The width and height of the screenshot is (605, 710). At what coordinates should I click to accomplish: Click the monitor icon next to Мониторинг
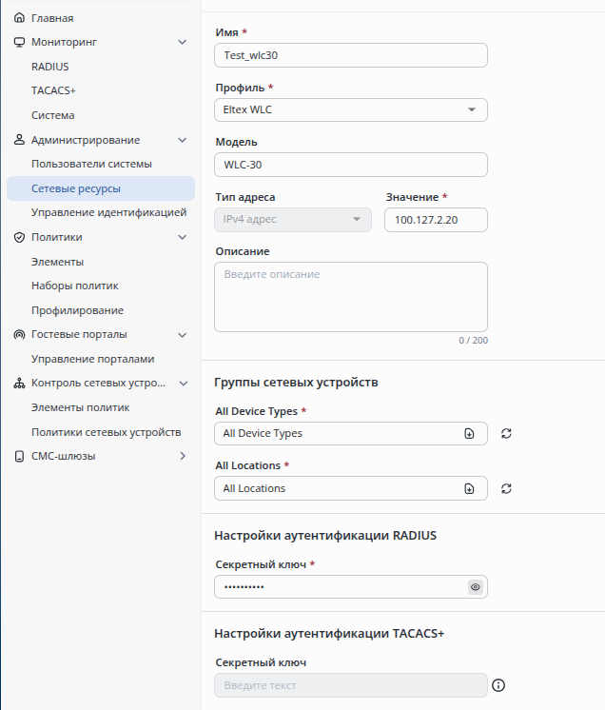(19, 42)
